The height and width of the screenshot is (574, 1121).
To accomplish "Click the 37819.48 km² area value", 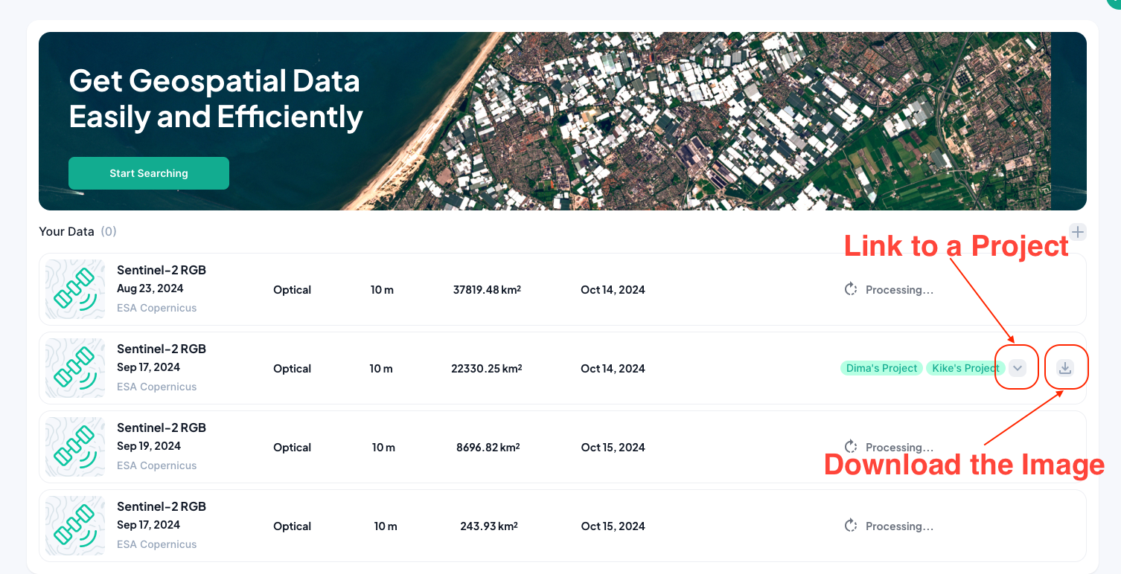I will coord(487,290).
